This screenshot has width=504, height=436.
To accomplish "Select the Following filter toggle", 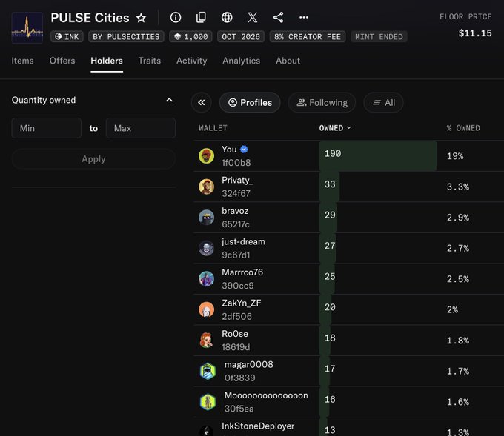I will coord(322,103).
